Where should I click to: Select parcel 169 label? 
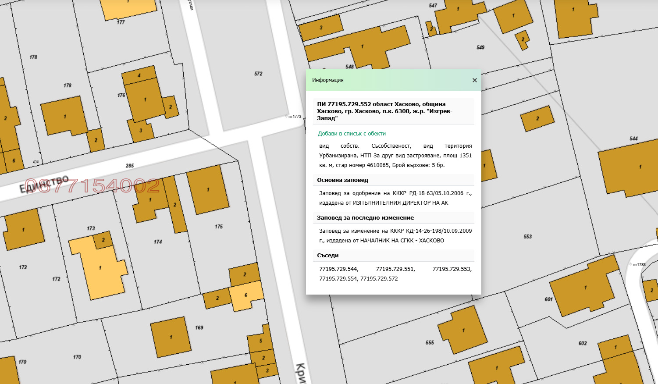pos(199,327)
